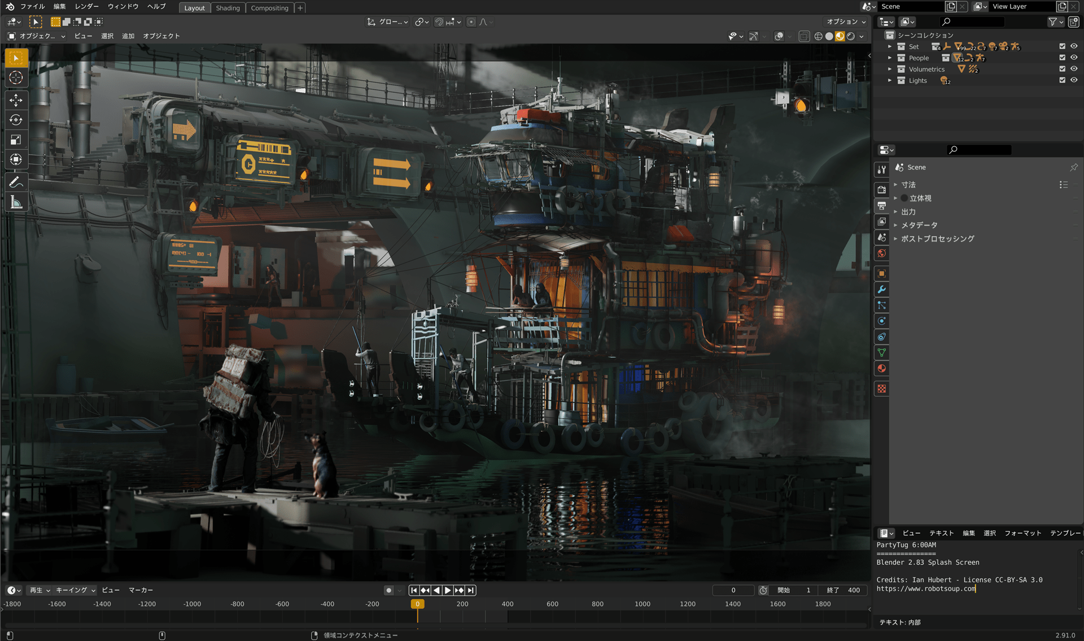The image size is (1084, 641).
Task: Open the Object properties tab
Action: (x=881, y=274)
